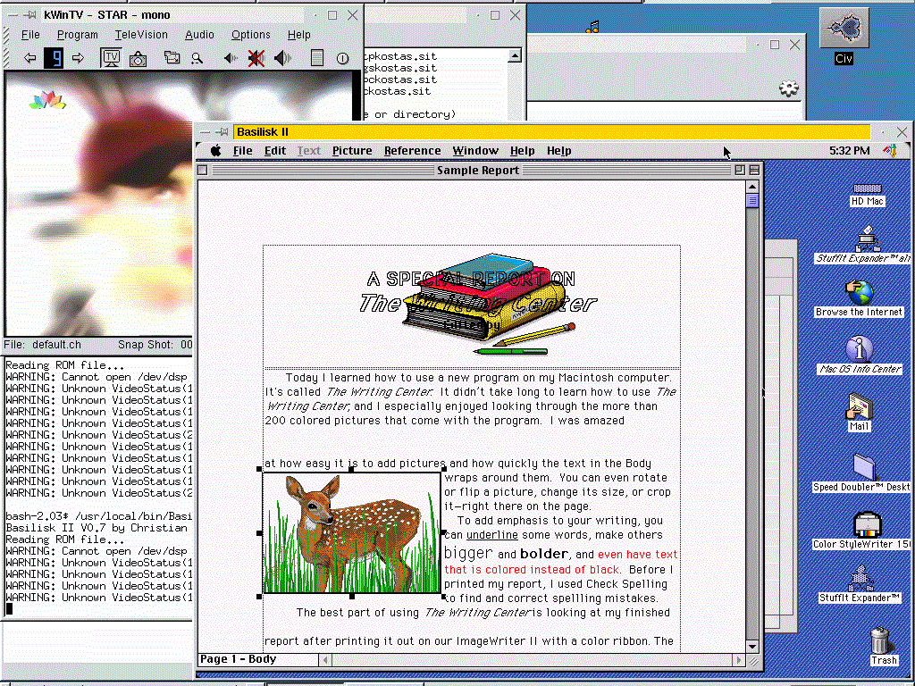Lower the volume in kWinTV toolbar
This screenshot has height=686, width=915.
coord(231,58)
